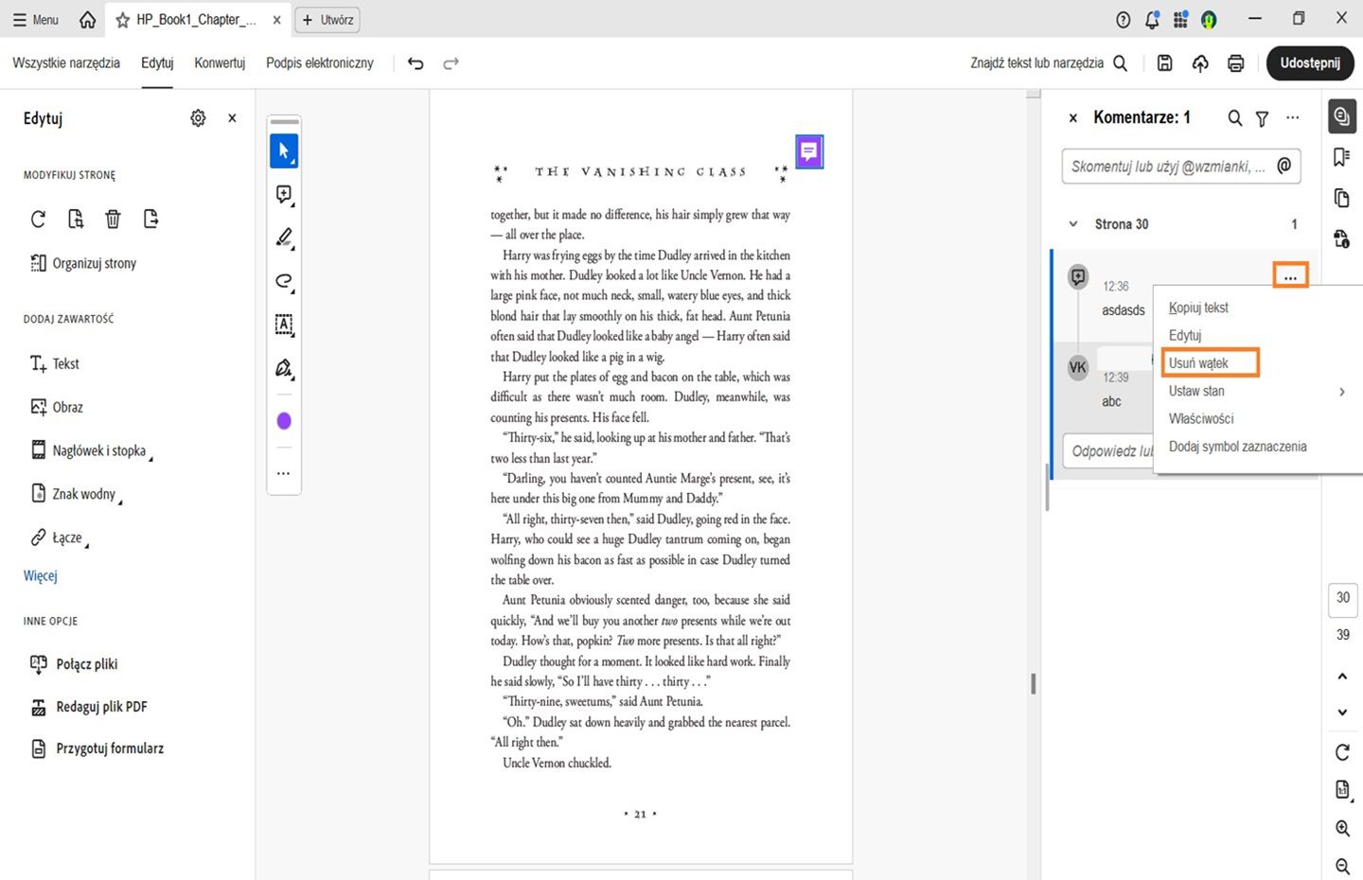Viewport: 1363px width, 880px height.
Task: Add an Obraz image
Action: 57,407
